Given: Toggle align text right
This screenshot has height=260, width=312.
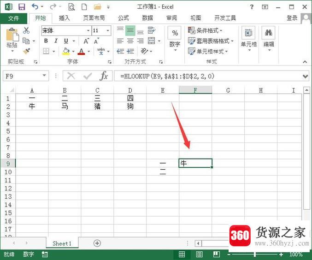Looking at the screenshot, I should point(140,41).
